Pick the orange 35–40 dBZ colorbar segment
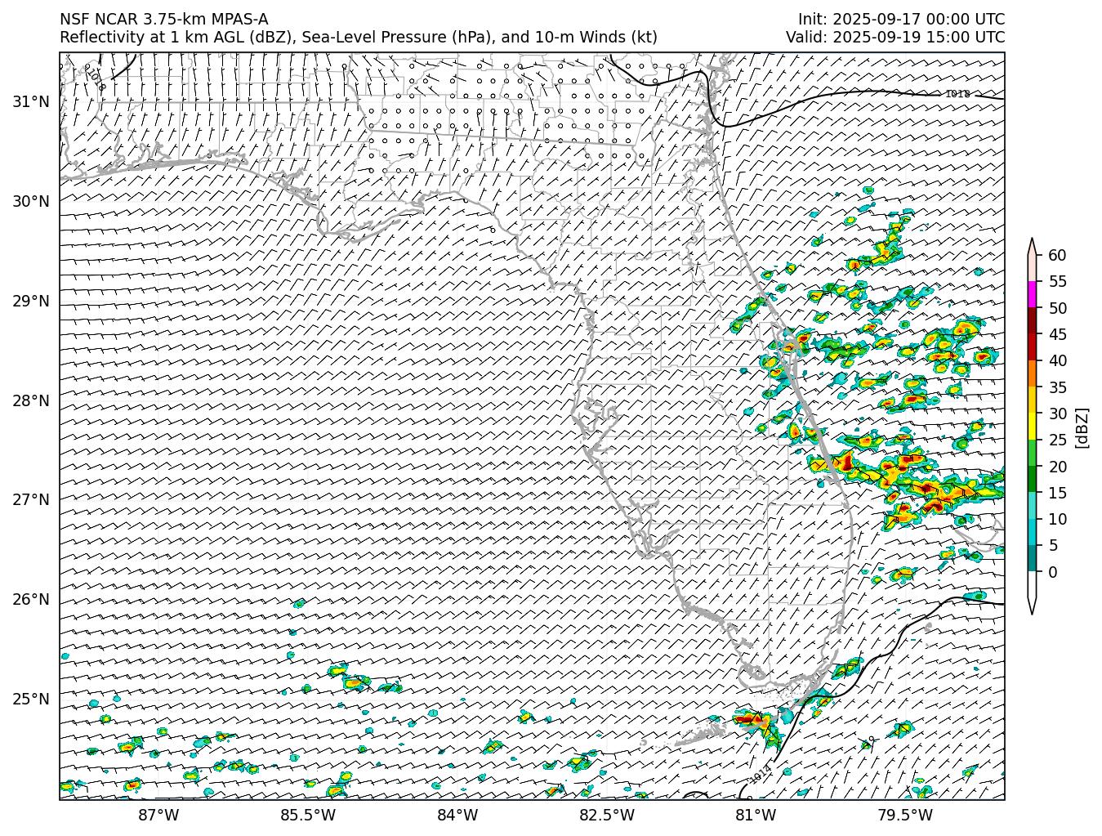 point(1032,373)
